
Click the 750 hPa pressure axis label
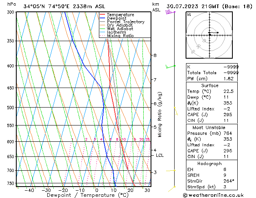[11, 183]
